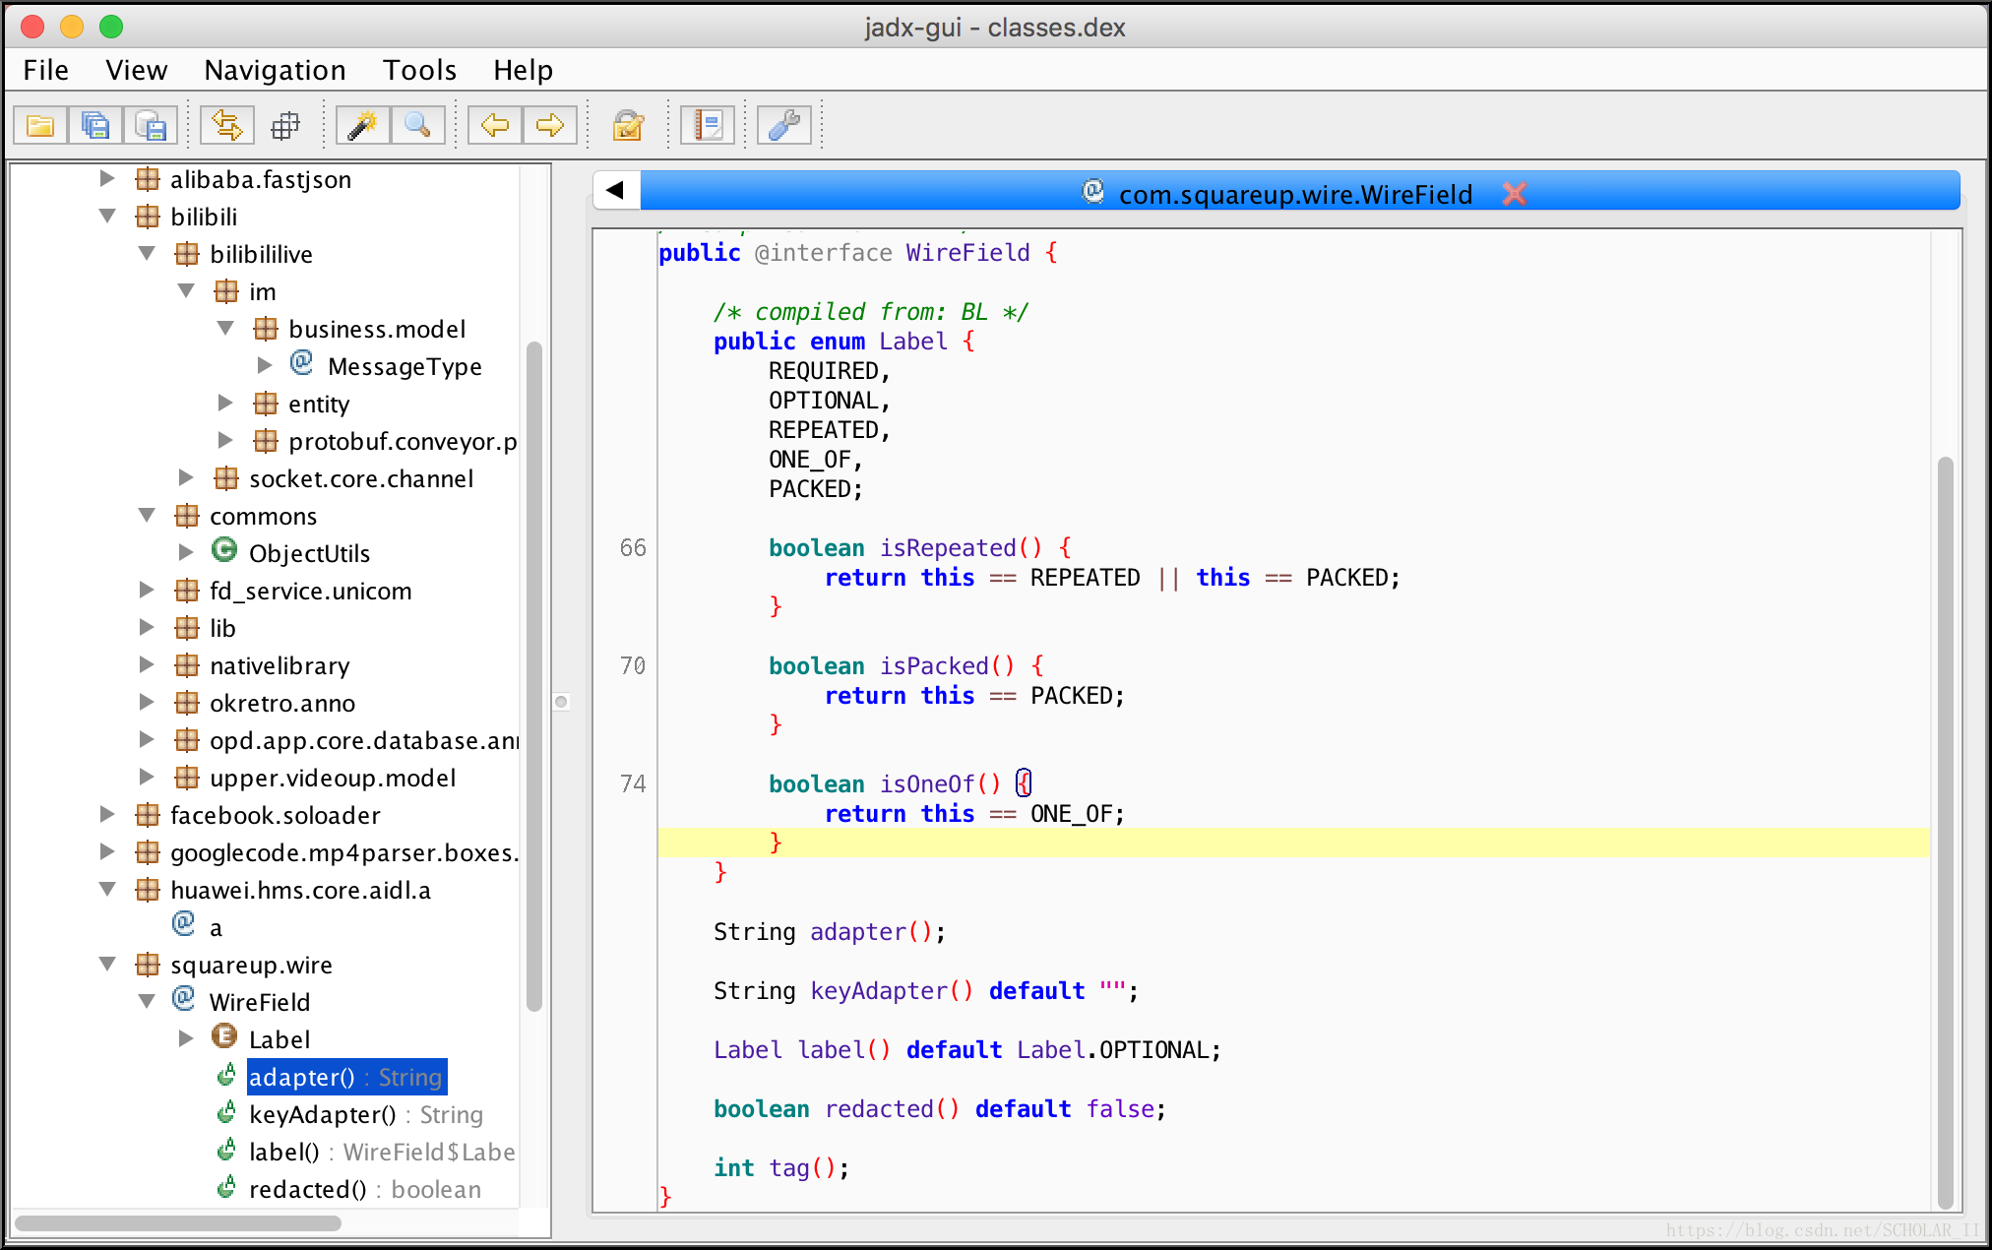Viewport: 1992px width, 1250px height.
Task: Click the Save all toolbar icon
Action: (x=95, y=126)
